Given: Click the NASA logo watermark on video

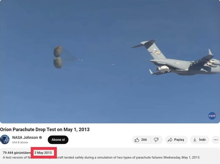Looking at the screenshot, I should (212, 116).
